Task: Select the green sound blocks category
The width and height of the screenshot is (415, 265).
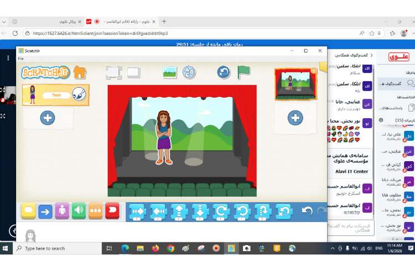Action: (x=79, y=211)
